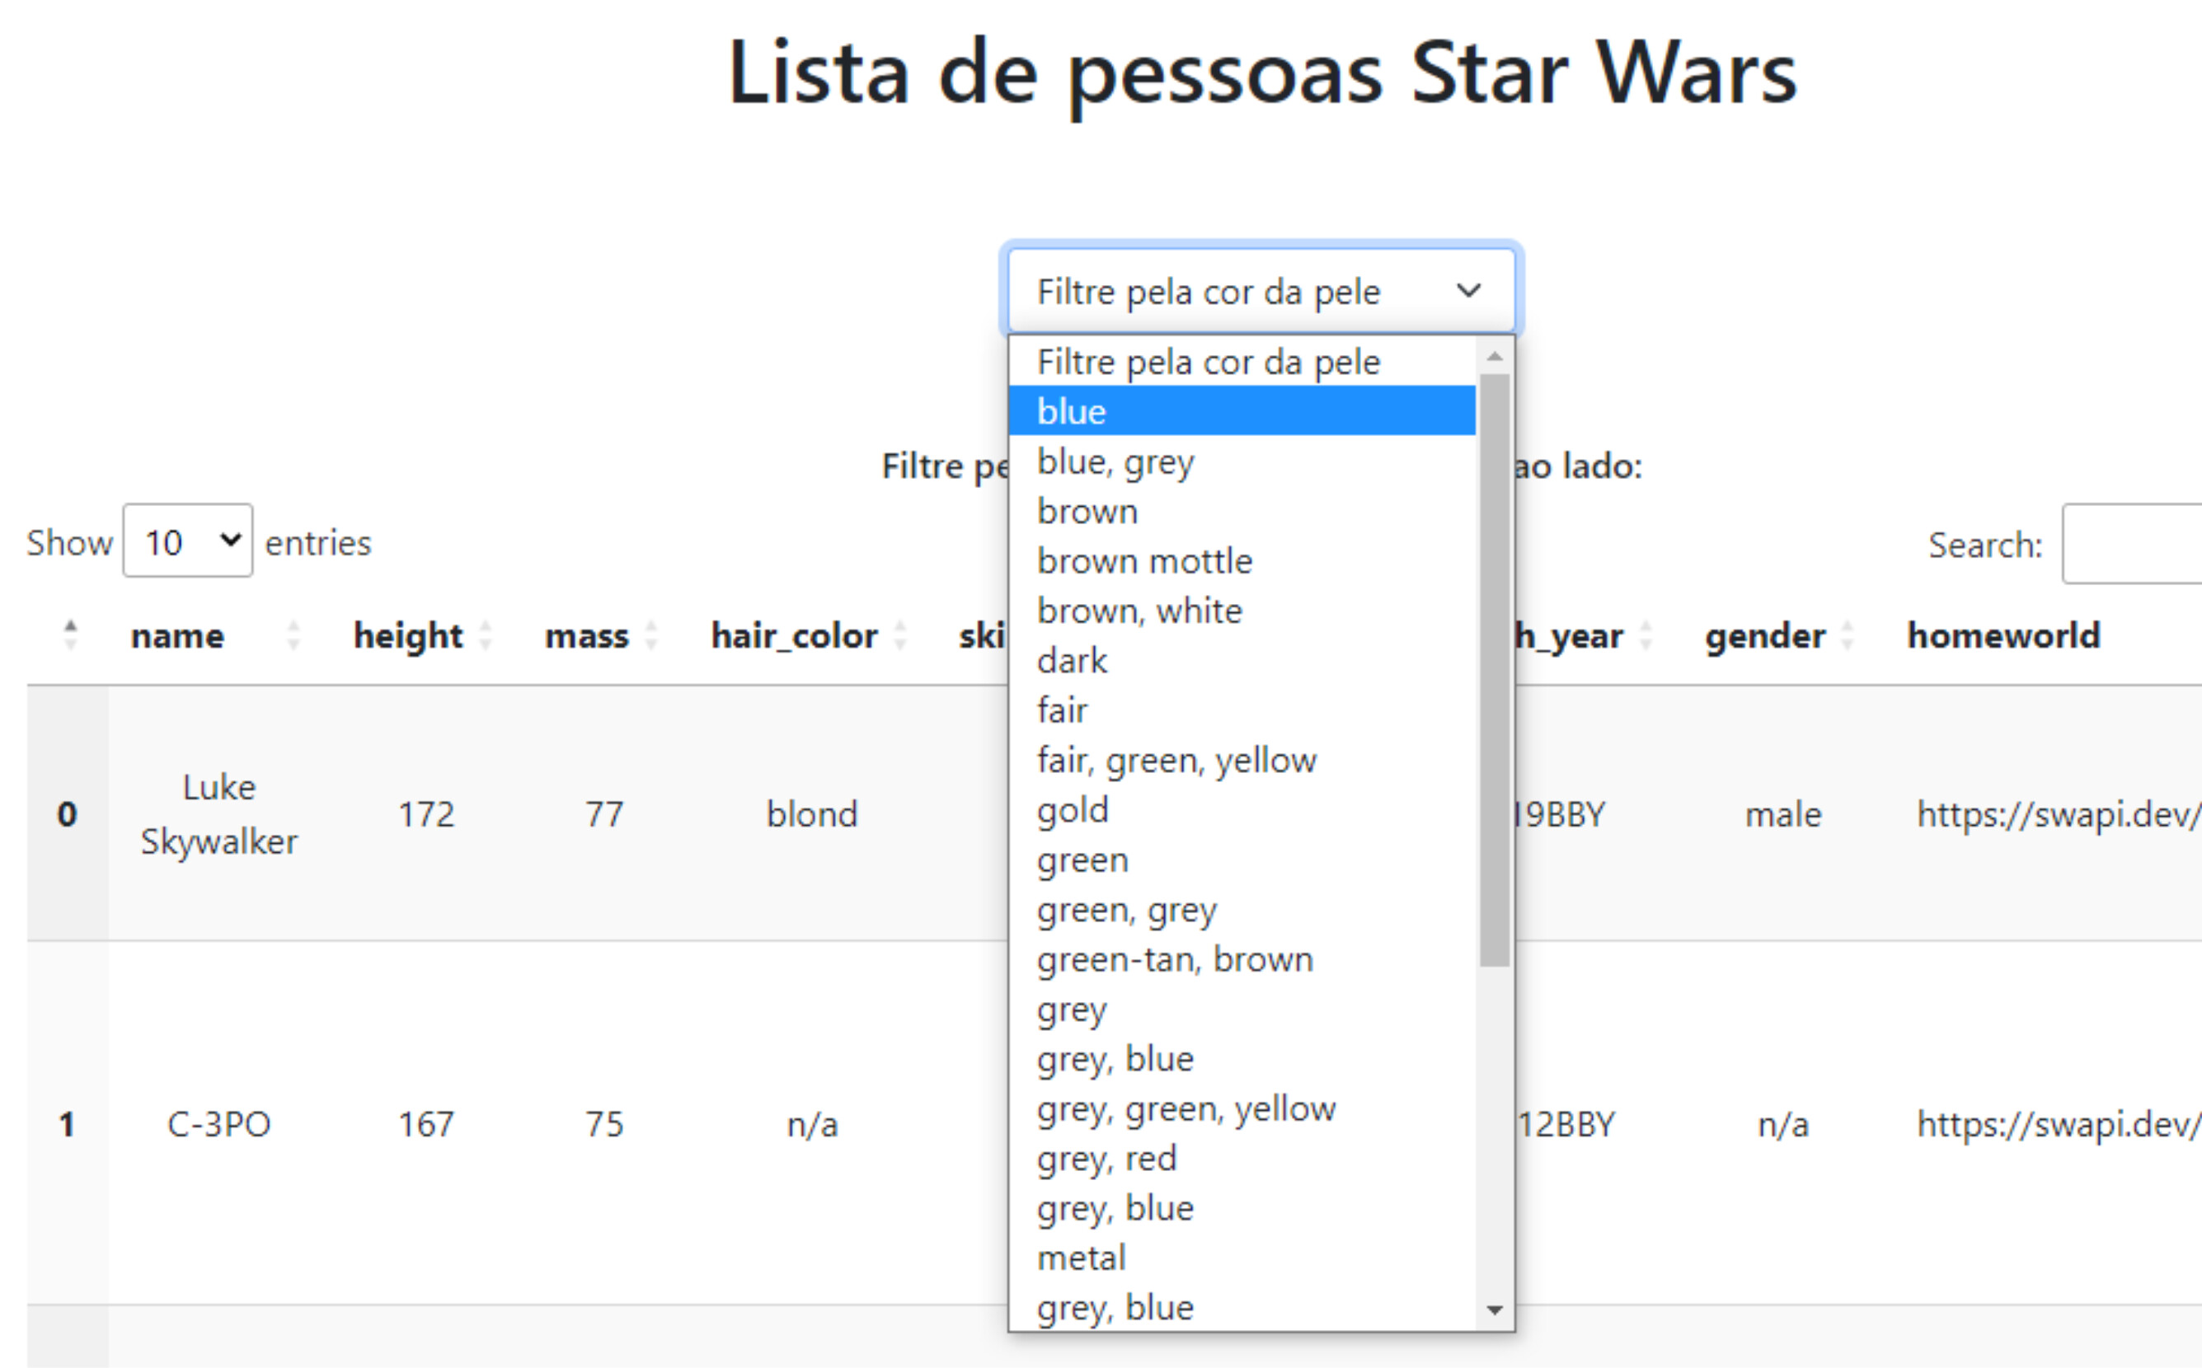Pick 'blue, grey' from the list

click(1242, 461)
